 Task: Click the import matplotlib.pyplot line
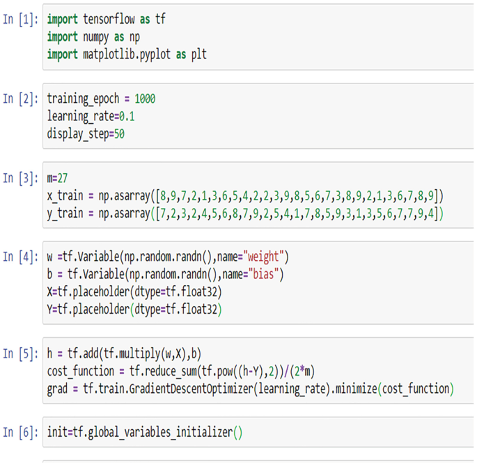(127, 54)
